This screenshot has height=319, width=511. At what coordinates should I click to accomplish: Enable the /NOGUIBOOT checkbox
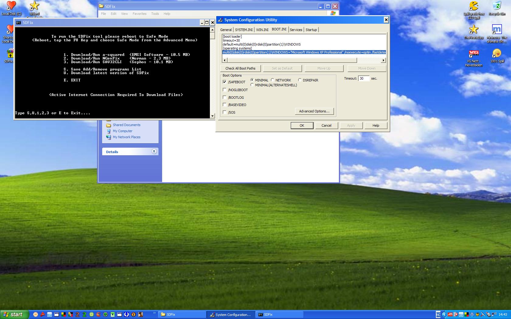224,90
